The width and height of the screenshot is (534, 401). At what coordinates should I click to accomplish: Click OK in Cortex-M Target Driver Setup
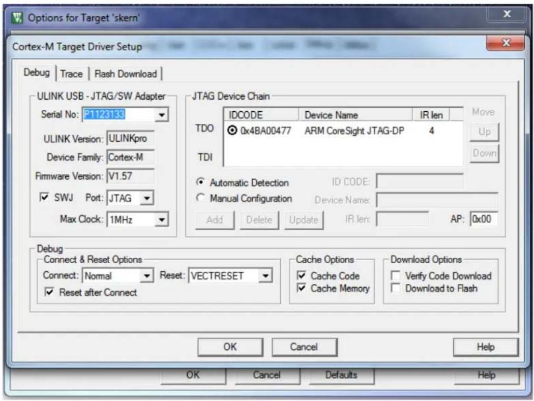click(x=230, y=347)
